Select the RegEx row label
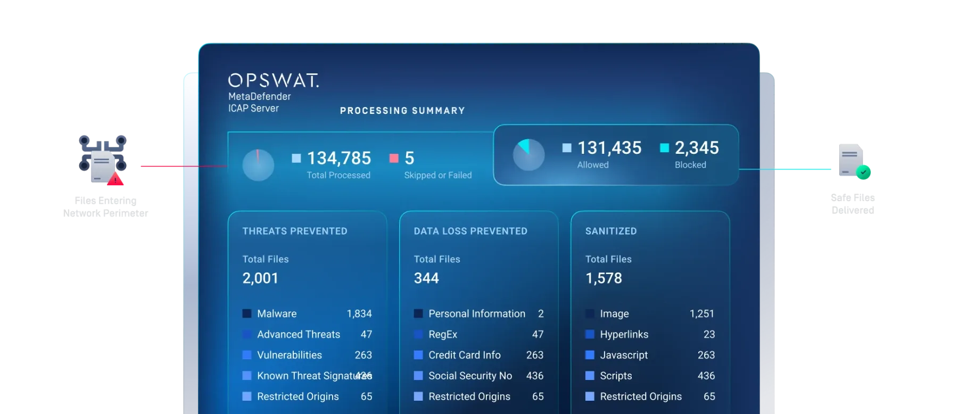Viewport: 958px width, 414px height. click(443, 334)
